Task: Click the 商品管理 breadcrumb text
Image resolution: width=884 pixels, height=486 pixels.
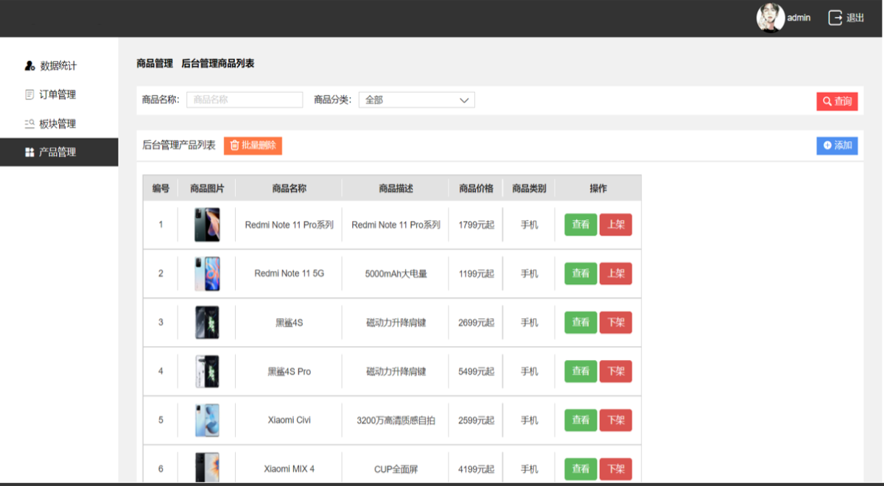Action: (155, 64)
